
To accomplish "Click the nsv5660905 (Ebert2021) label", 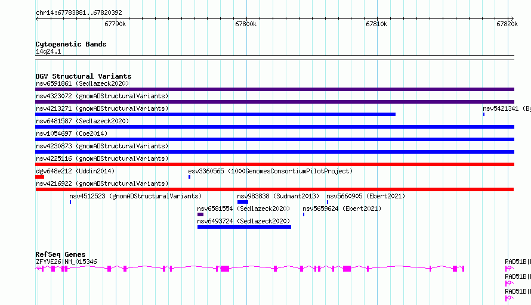I will click(366, 196).
